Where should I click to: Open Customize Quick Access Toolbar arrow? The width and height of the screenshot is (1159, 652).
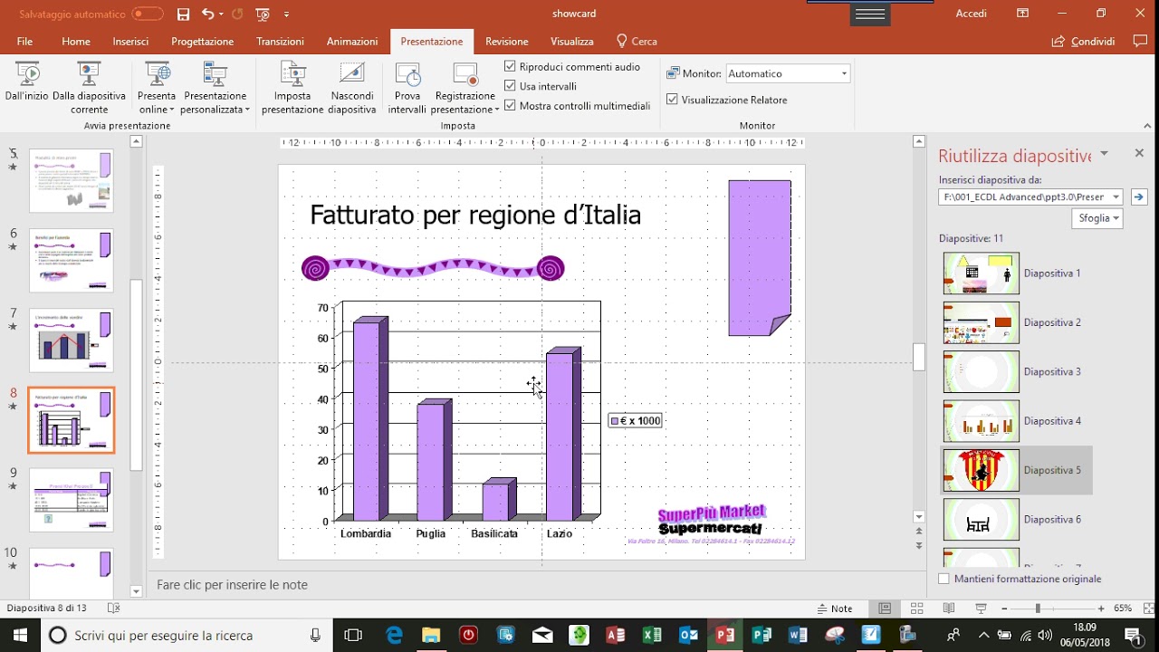click(x=287, y=14)
